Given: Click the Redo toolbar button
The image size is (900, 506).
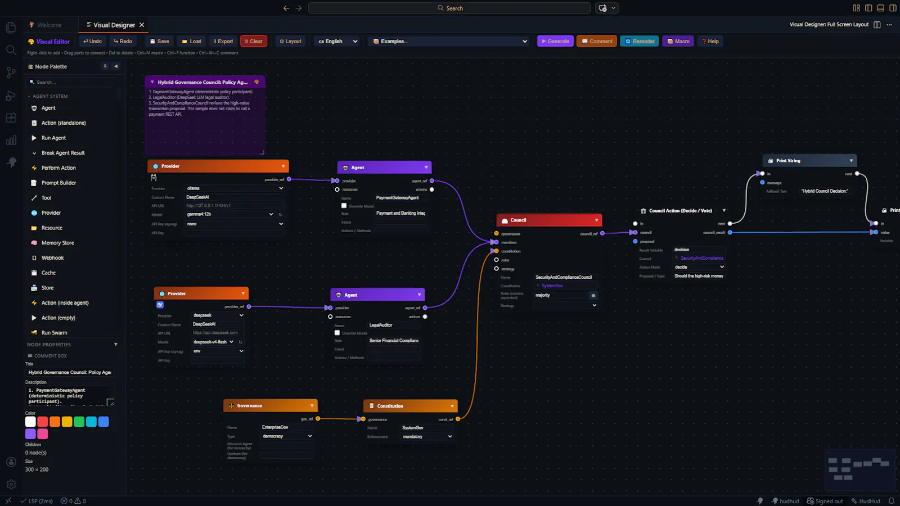Looking at the screenshot, I should click(x=123, y=41).
